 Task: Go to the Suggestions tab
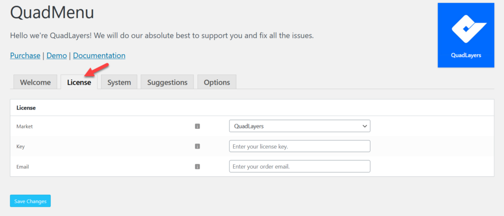(x=167, y=82)
